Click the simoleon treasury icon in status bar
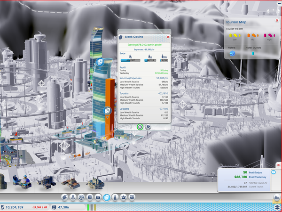The image size is (282, 212). (x=2, y=207)
